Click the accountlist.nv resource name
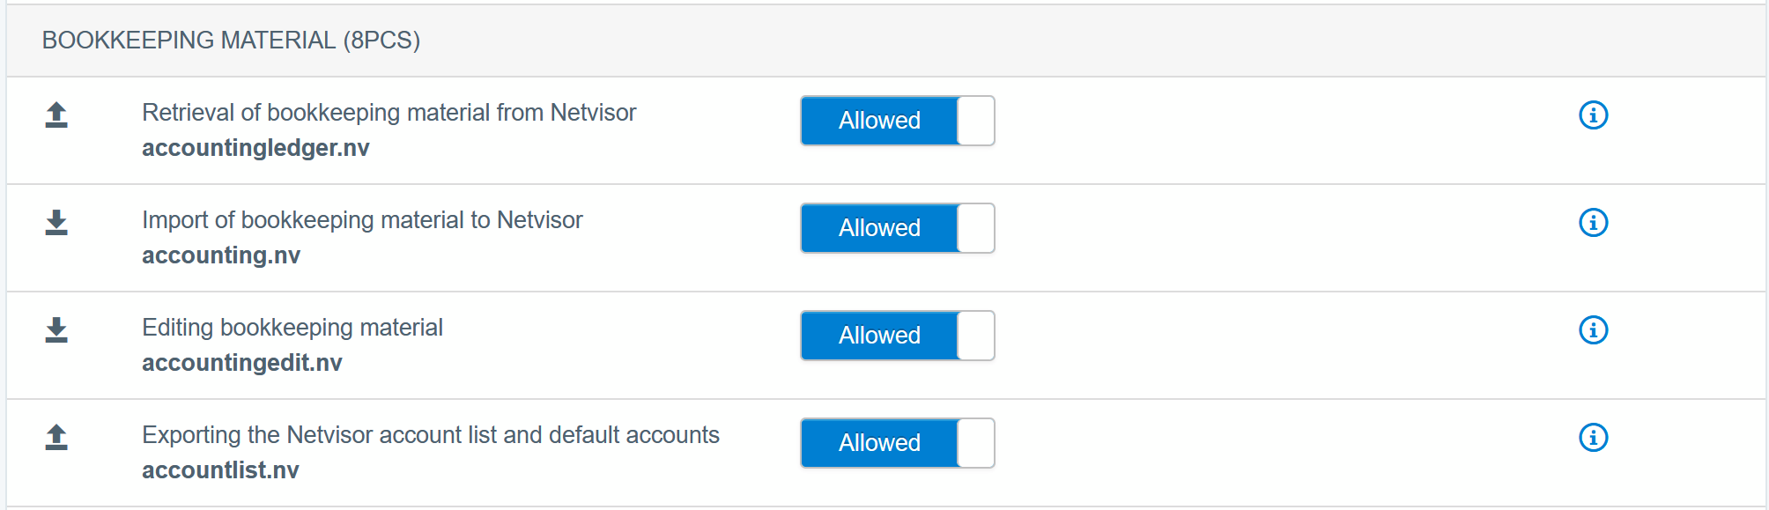The image size is (1769, 510). 220,470
